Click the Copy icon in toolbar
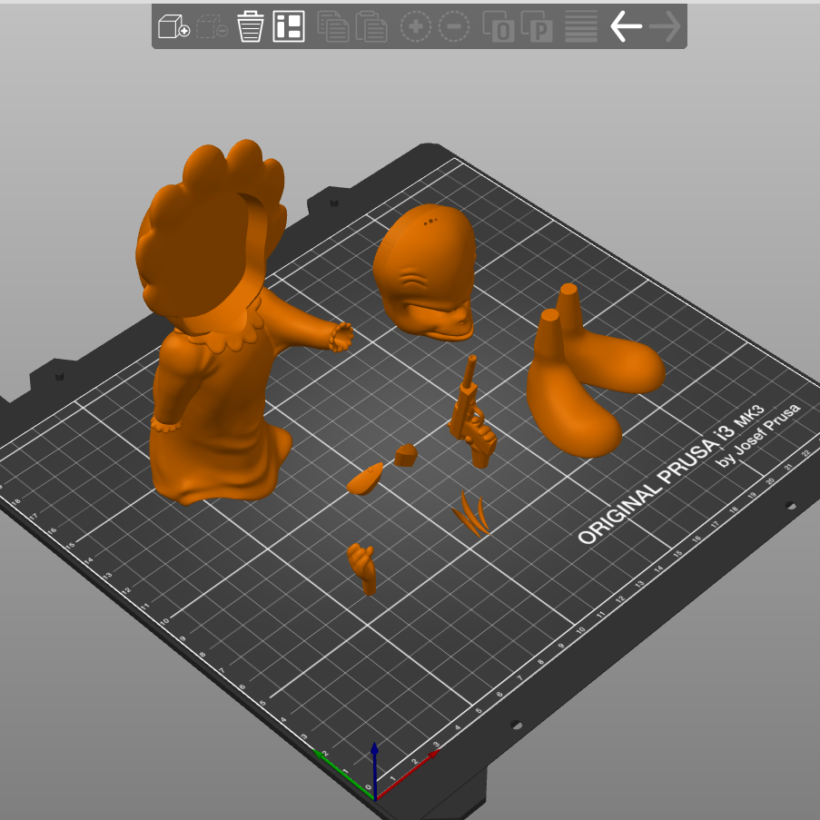The image size is (820, 820). (333, 26)
